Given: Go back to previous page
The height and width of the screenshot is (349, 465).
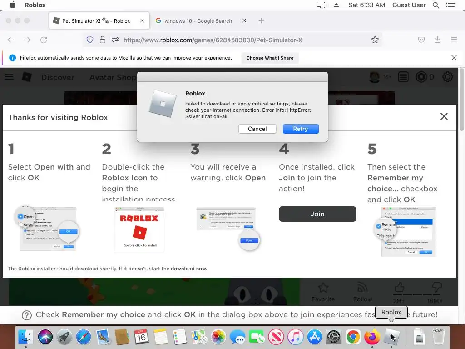Looking at the screenshot, I should (x=11, y=40).
